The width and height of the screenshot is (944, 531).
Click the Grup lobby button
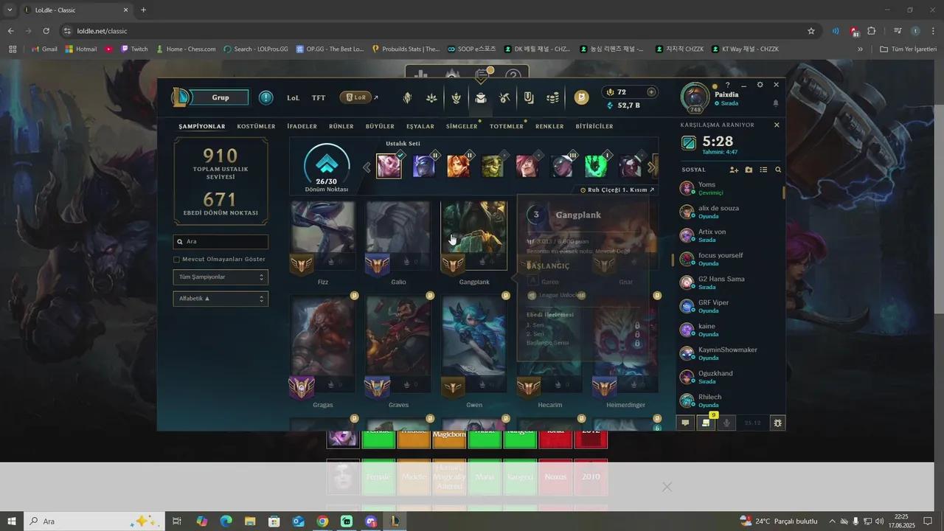click(220, 97)
